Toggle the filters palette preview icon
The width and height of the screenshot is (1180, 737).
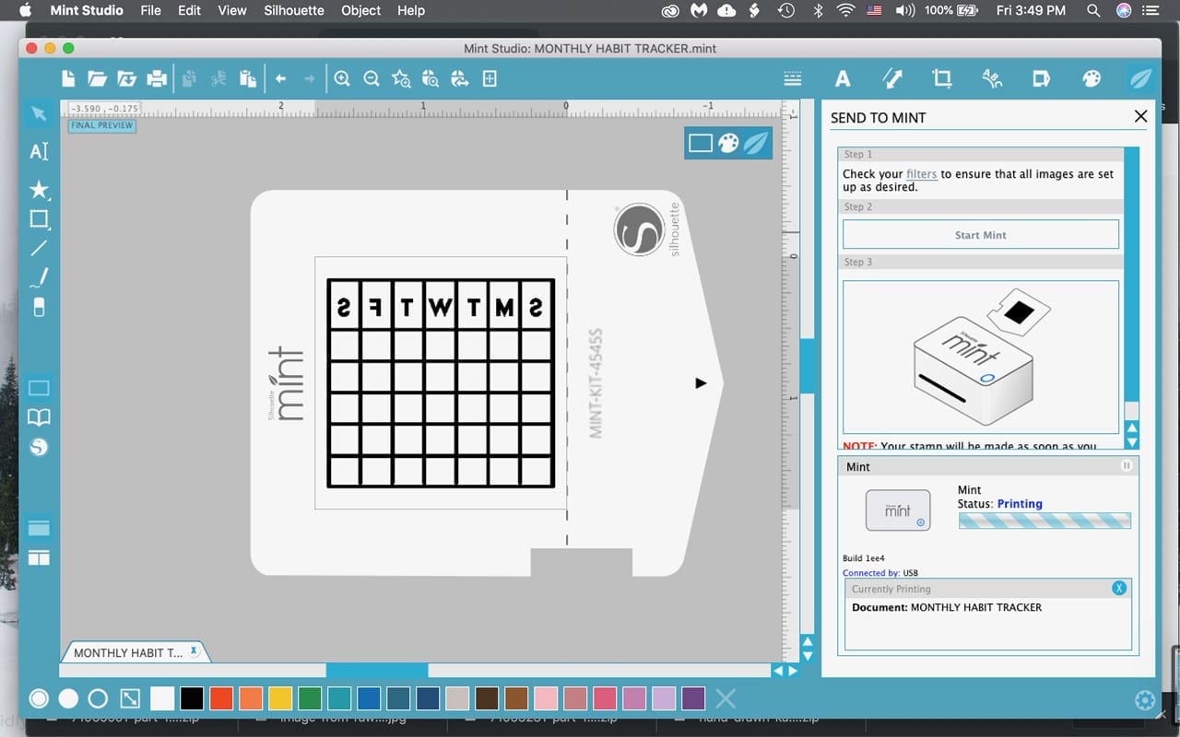point(728,144)
